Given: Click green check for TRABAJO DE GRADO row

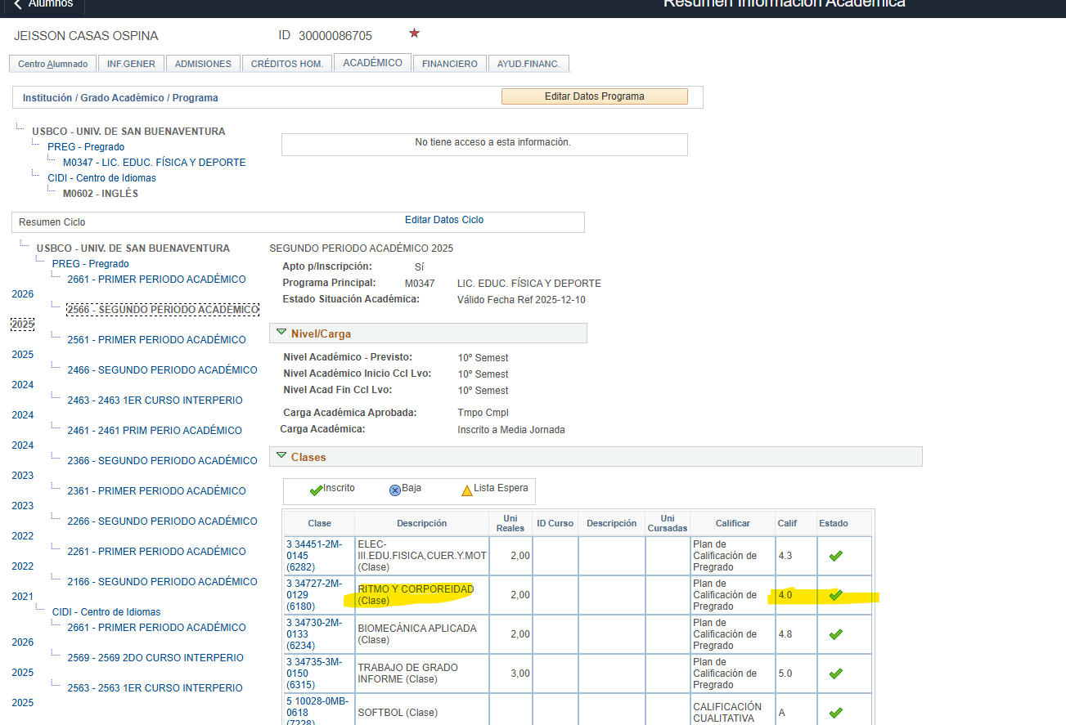Looking at the screenshot, I should [835, 674].
